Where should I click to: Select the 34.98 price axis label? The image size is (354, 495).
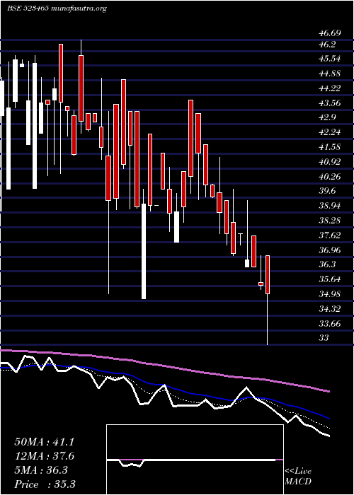pyautogui.click(x=329, y=294)
